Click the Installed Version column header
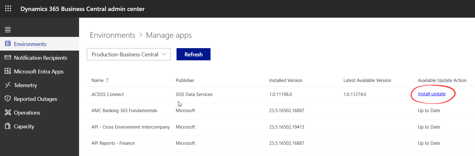475x156 pixels. (286, 80)
